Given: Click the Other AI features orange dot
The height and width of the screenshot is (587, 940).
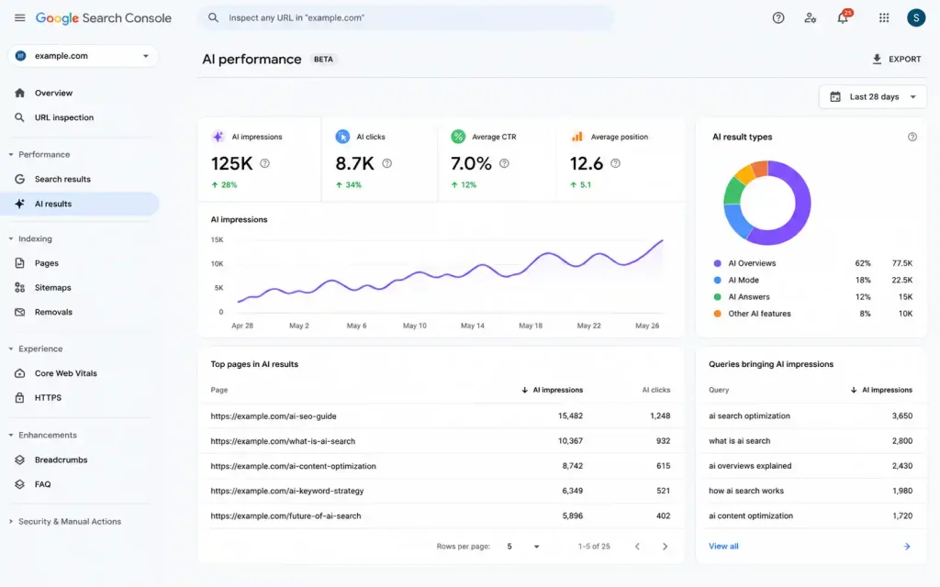Looking at the screenshot, I should point(717,314).
